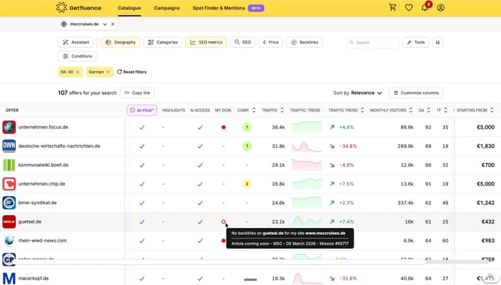Click traffic trend chart for guetsel.de
The image size is (501, 285).
(x=307, y=221)
